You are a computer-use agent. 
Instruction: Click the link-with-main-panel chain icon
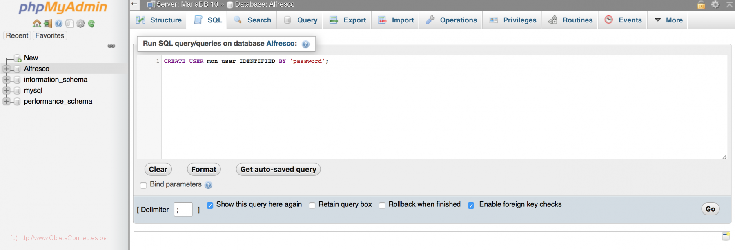(x=111, y=46)
